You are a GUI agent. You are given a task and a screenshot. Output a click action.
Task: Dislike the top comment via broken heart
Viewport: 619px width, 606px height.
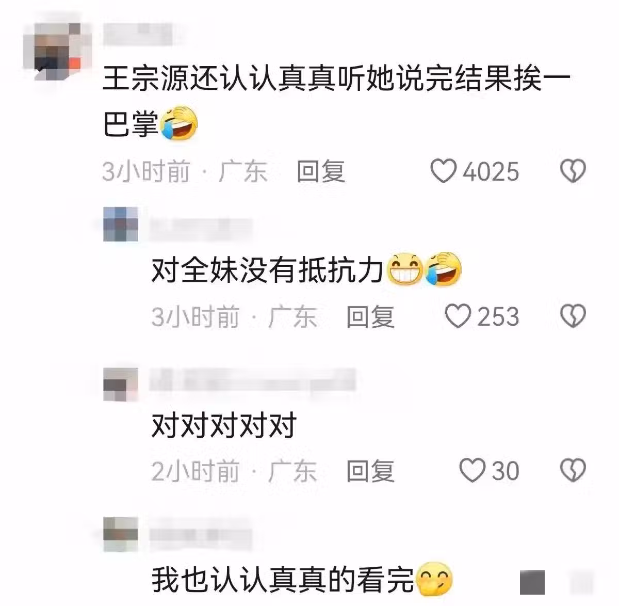coord(573,171)
